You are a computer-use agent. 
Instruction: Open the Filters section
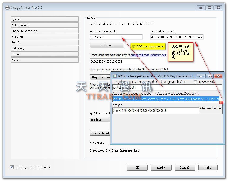tap(44, 37)
